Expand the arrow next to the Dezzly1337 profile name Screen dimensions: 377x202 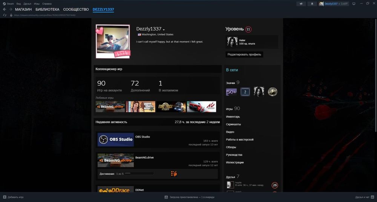(x=164, y=30)
